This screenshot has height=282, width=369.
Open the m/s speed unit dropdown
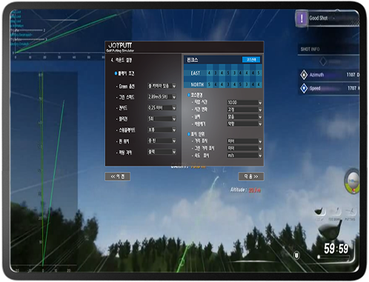tap(245, 155)
